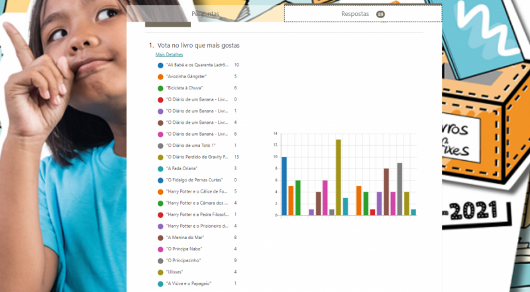
Task: Select the olive dot for O Diário Perdido de Gravity Falls
Action: tap(160, 157)
